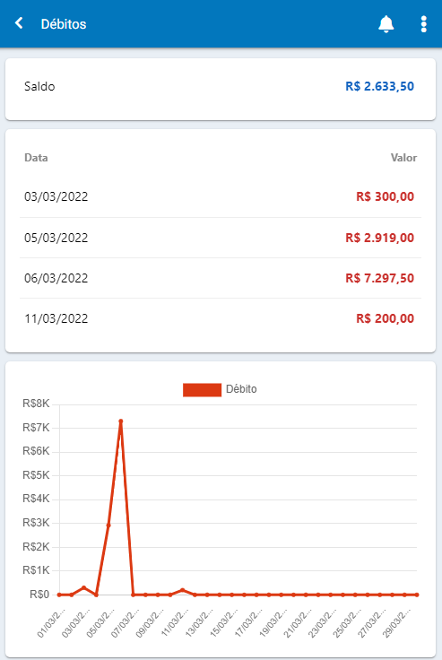This screenshot has width=442, height=660.
Task: Click the small chart bump at 11/03
Action: coord(182,590)
